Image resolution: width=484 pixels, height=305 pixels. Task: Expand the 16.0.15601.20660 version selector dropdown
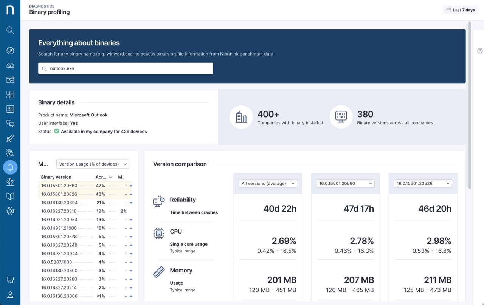[x=345, y=183]
